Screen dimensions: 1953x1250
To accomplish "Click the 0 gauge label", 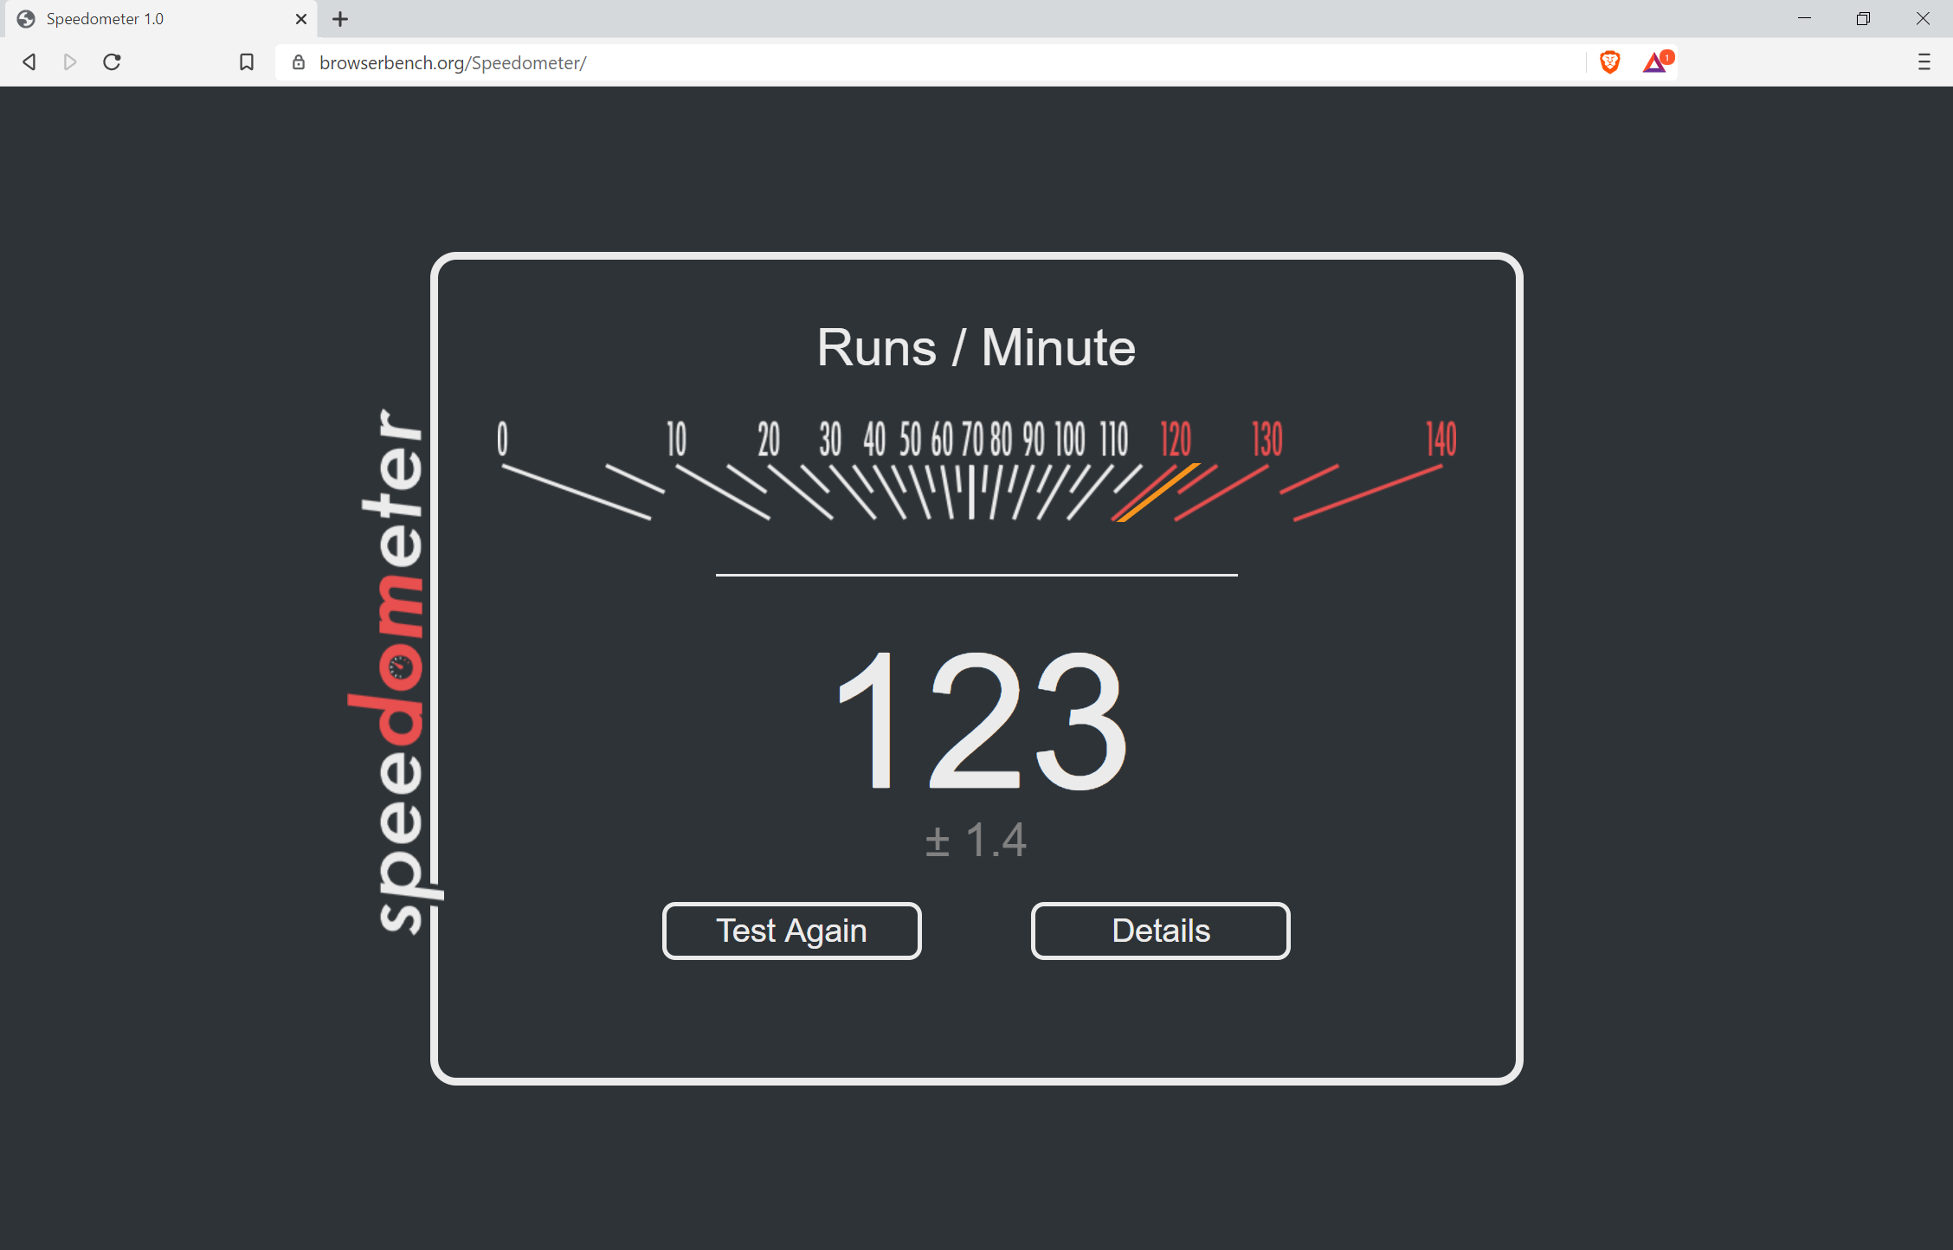I will [x=502, y=439].
